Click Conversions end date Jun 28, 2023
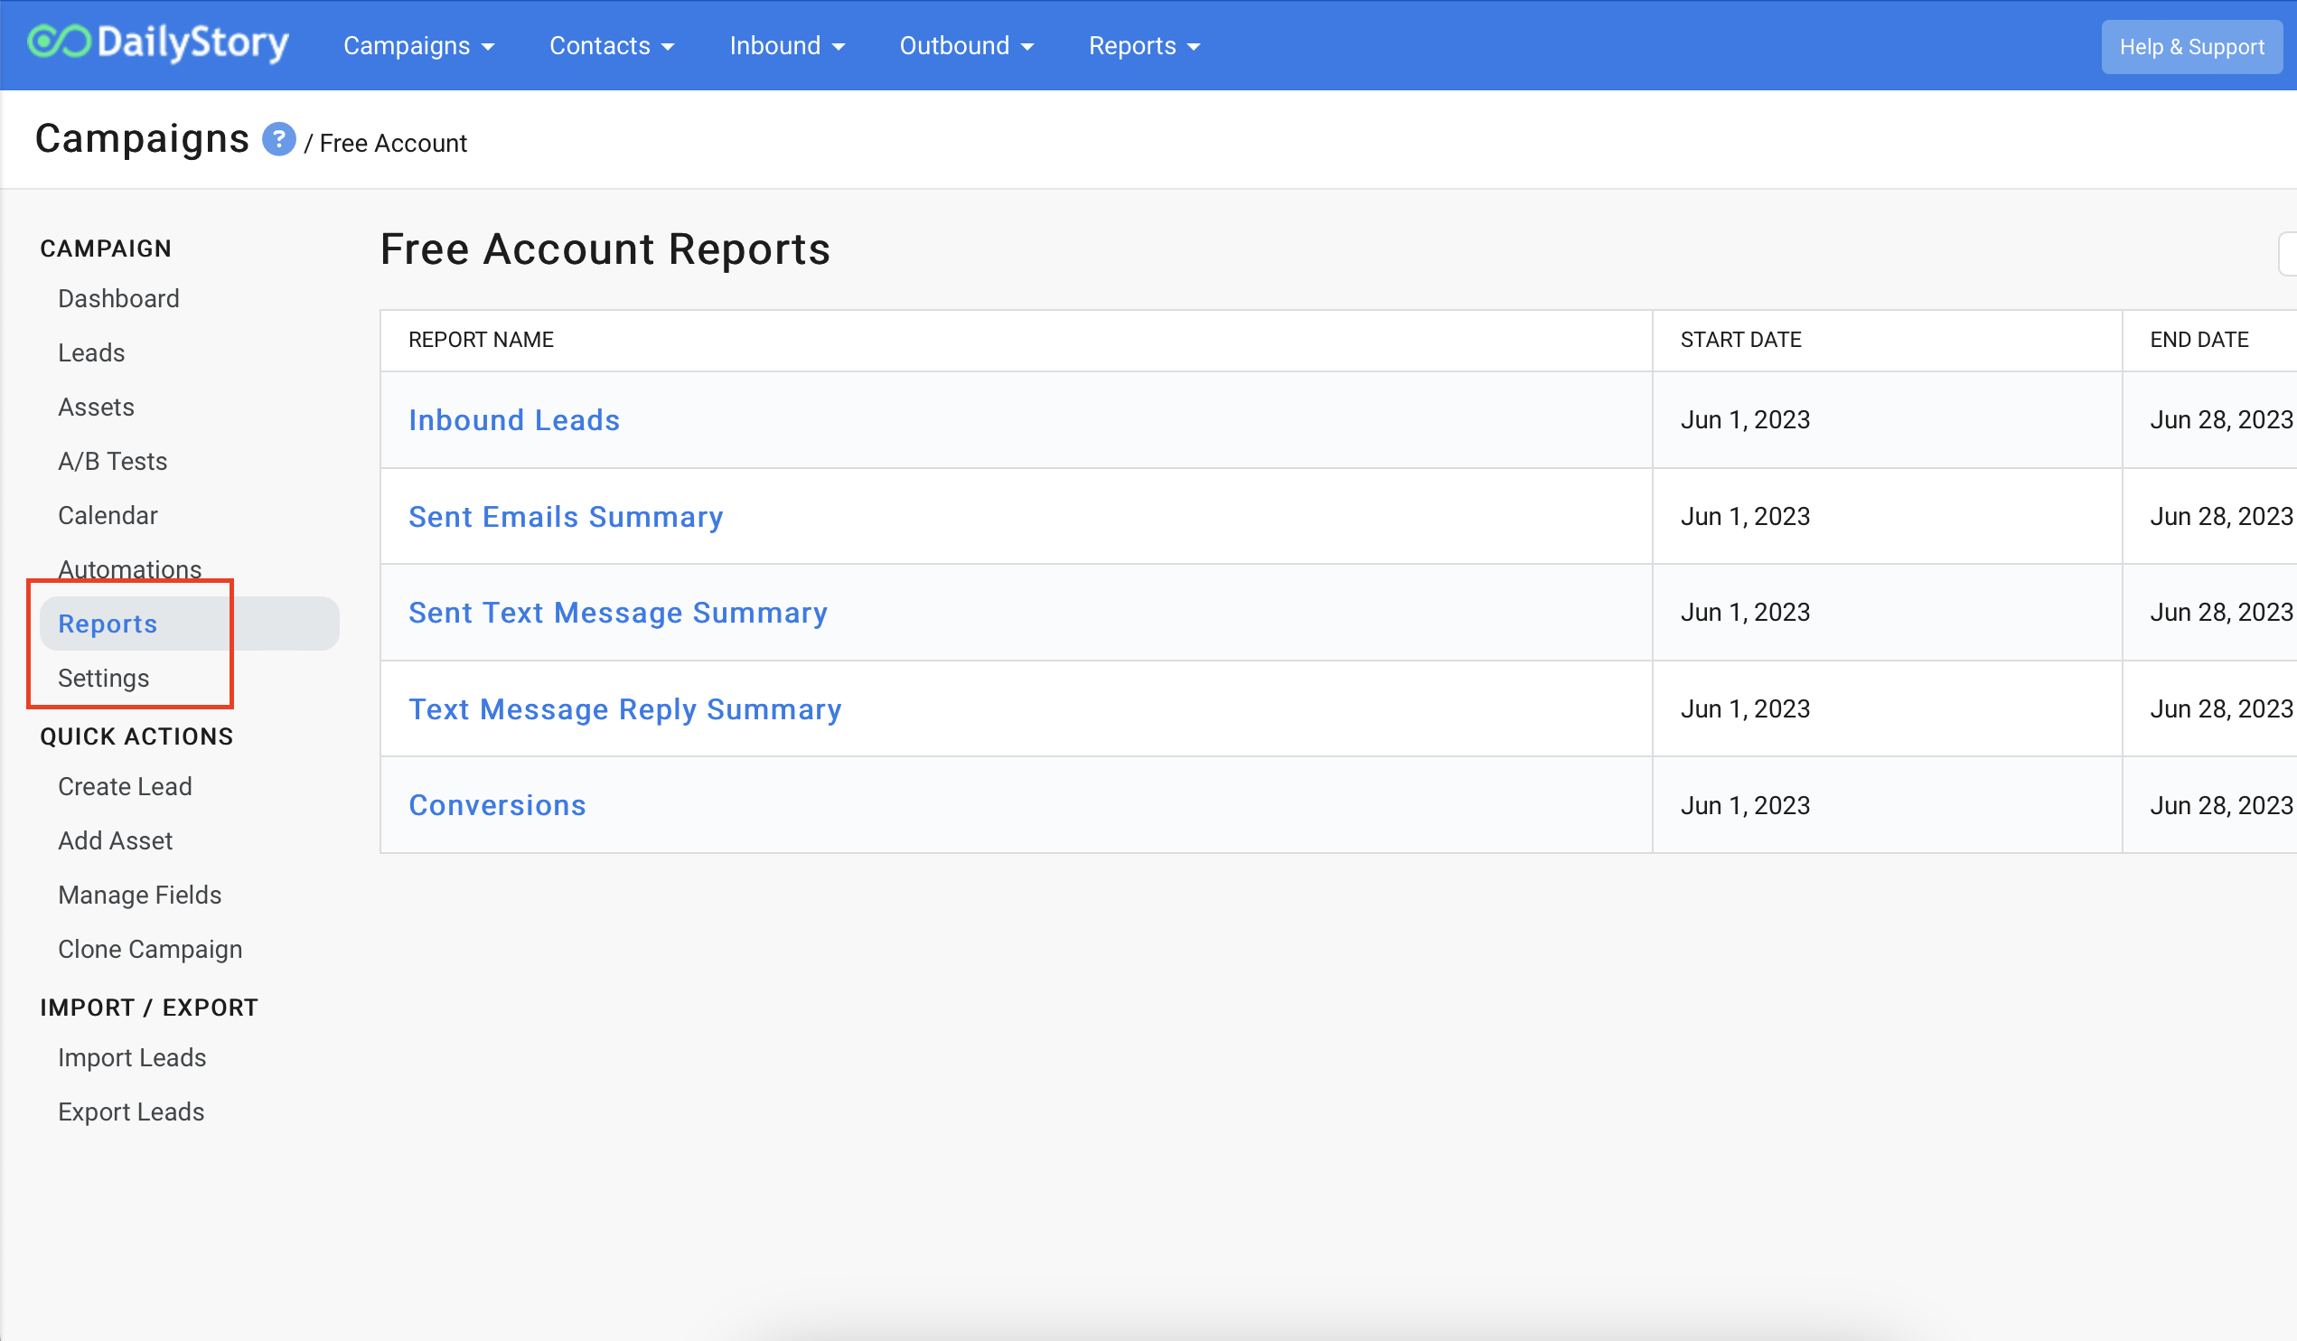The width and height of the screenshot is (2297, 1341). [2221, 806]
